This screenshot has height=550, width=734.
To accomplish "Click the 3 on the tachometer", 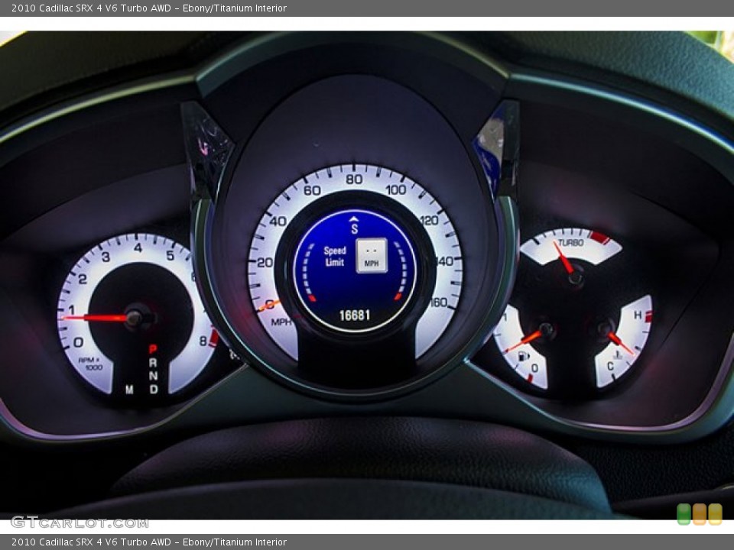I will (106, 257).
